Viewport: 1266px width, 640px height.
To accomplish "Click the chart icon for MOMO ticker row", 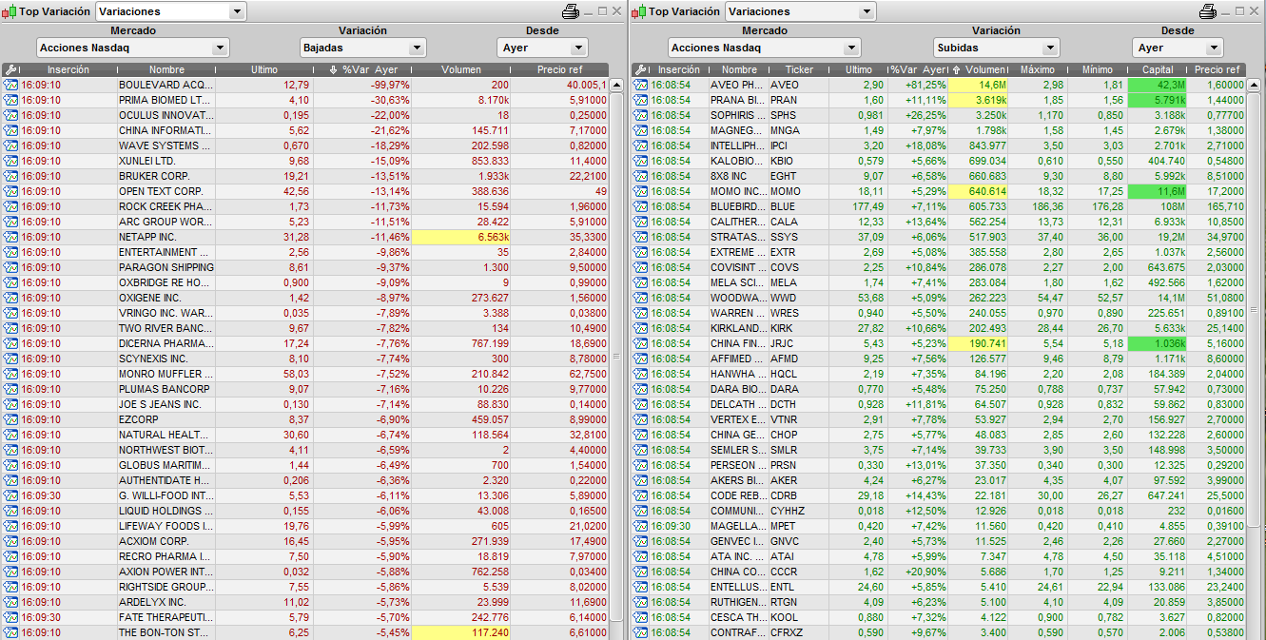I will tap(640, 191).
